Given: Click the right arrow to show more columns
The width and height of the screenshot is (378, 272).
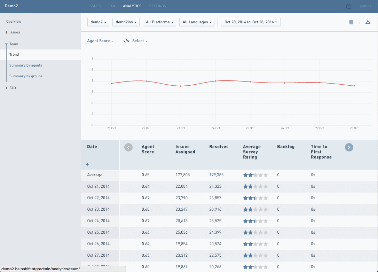Looking at the screenshot, I should [349, 147].
